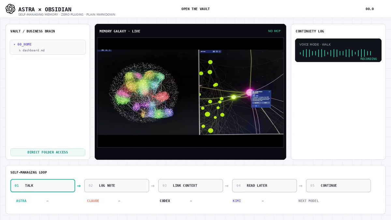
Task: Click the CODEX model label
Action: click(x=165, y=201)
